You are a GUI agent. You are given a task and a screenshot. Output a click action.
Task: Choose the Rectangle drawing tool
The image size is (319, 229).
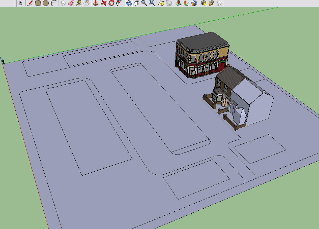tap(38, 3)
